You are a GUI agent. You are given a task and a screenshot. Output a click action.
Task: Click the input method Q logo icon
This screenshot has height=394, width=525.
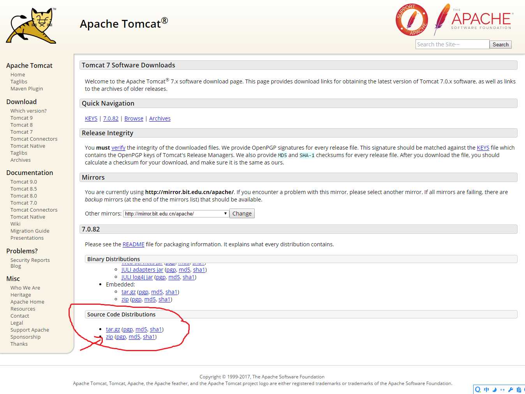pyautogui.click(x=478, y=390)
